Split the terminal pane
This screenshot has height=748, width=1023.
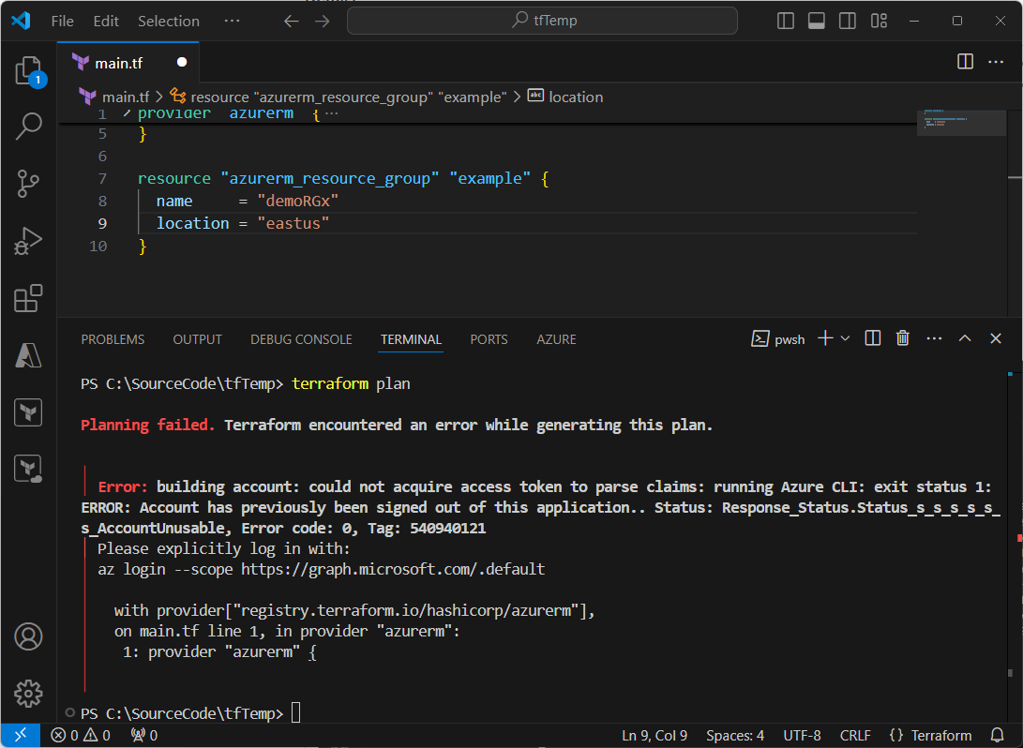872,337
